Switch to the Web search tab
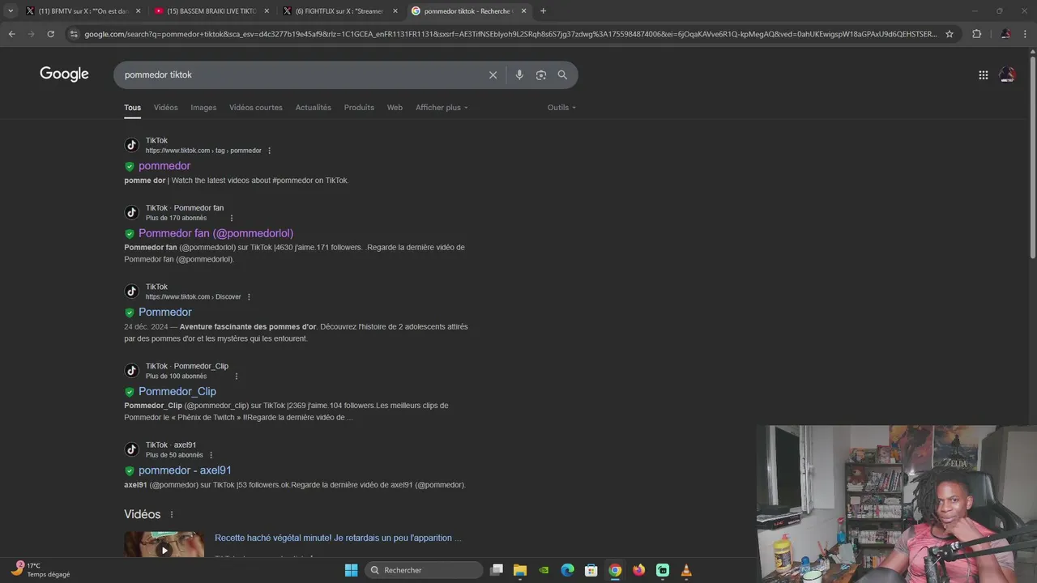The image size is (1037, 583). coord(395,108)
